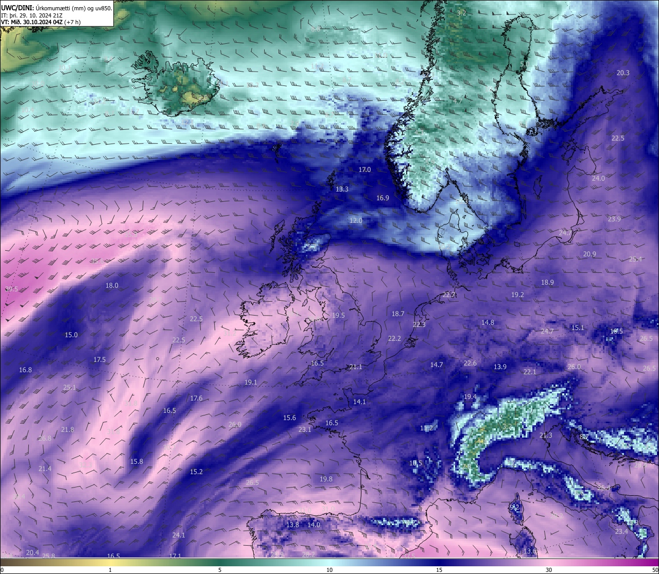This screenshot has height=574, width=659.
Task: Click the value 15.2 in the Bay of Biscay
Action: 196,472
